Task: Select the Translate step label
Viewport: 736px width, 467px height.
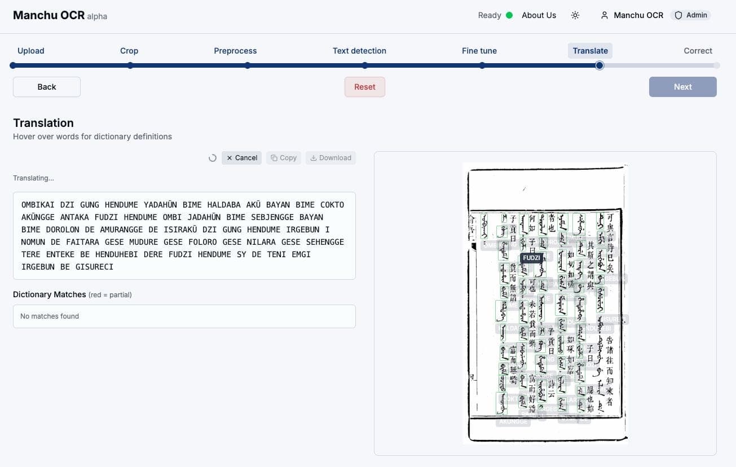Action: [x=590, y=51]
